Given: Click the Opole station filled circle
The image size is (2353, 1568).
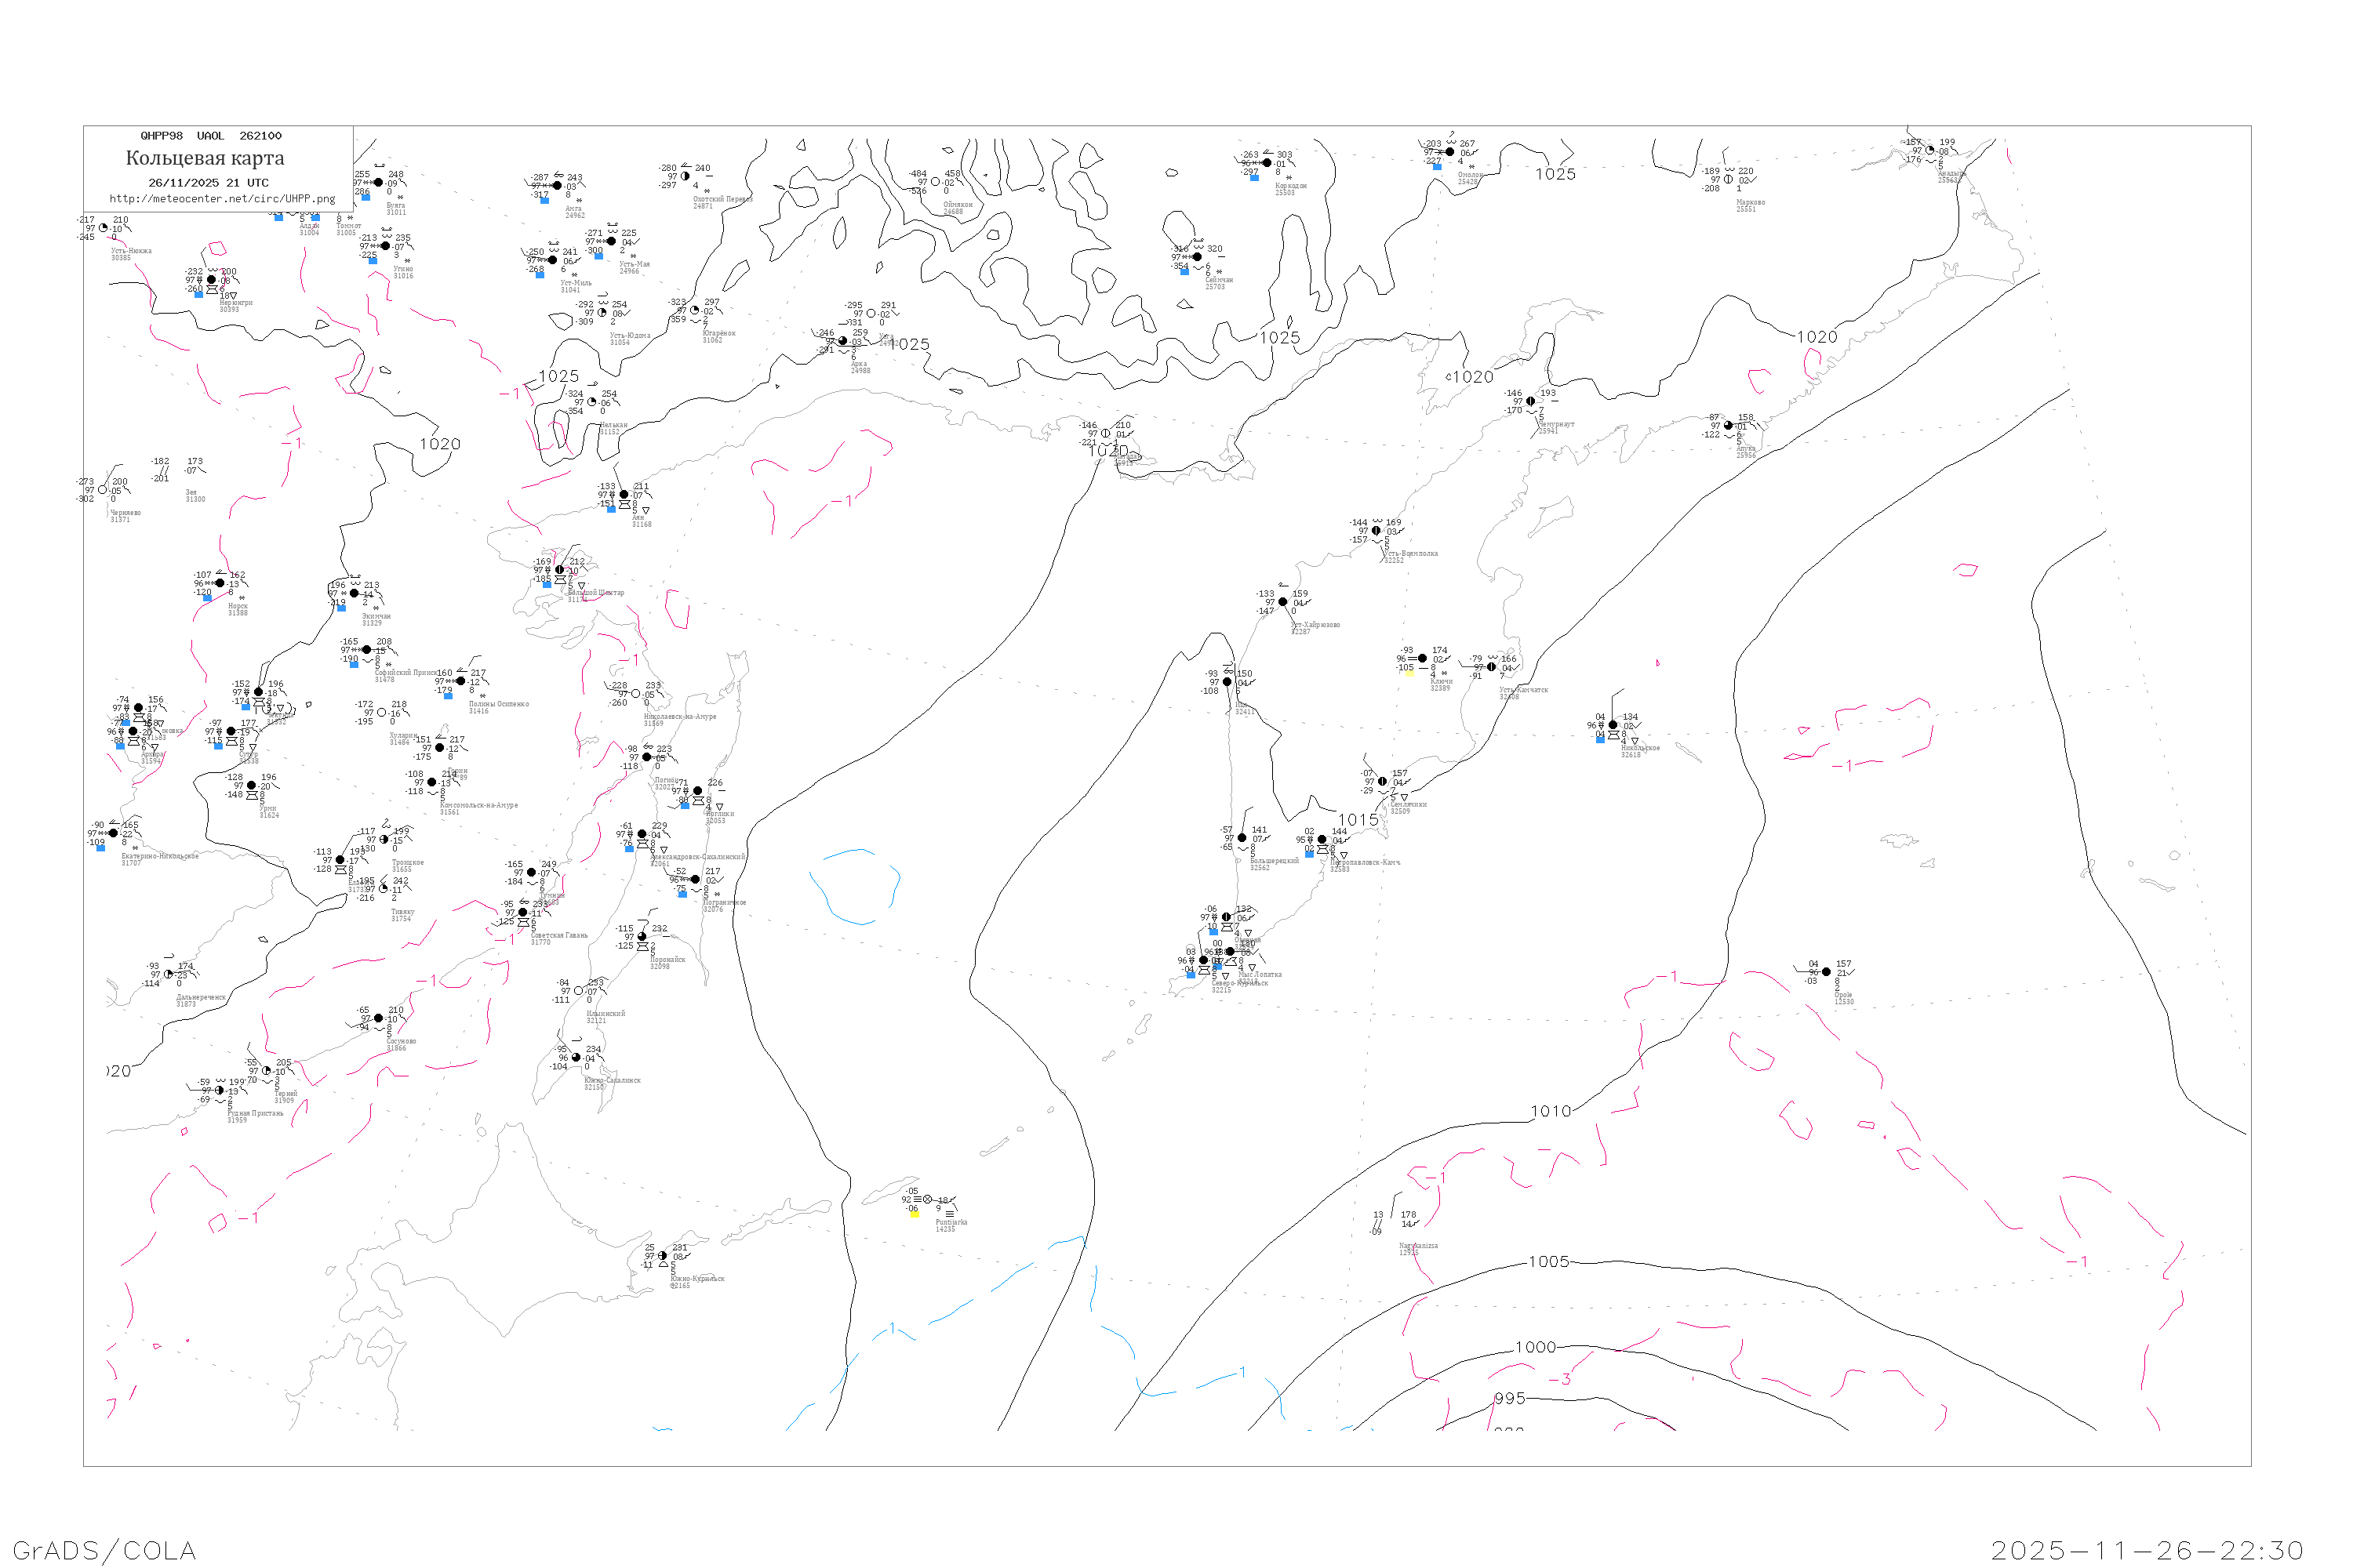Looking at the screenshot, I should [1827, 972].
